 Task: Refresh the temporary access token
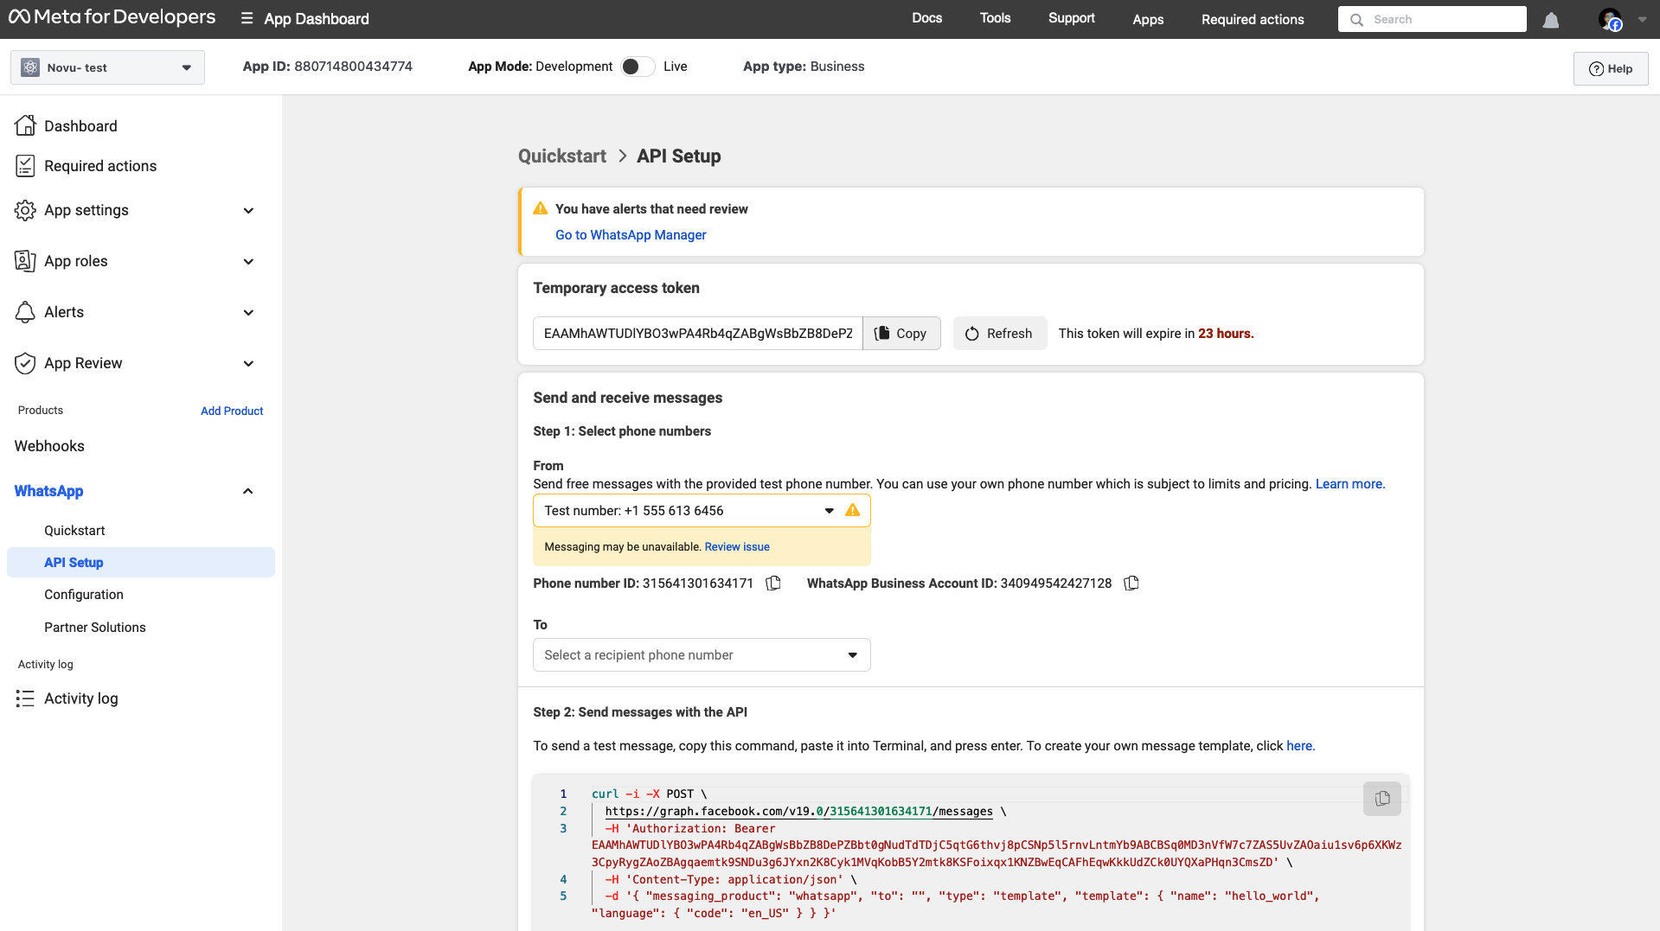pyautogui.click(x=1000, y=334)
